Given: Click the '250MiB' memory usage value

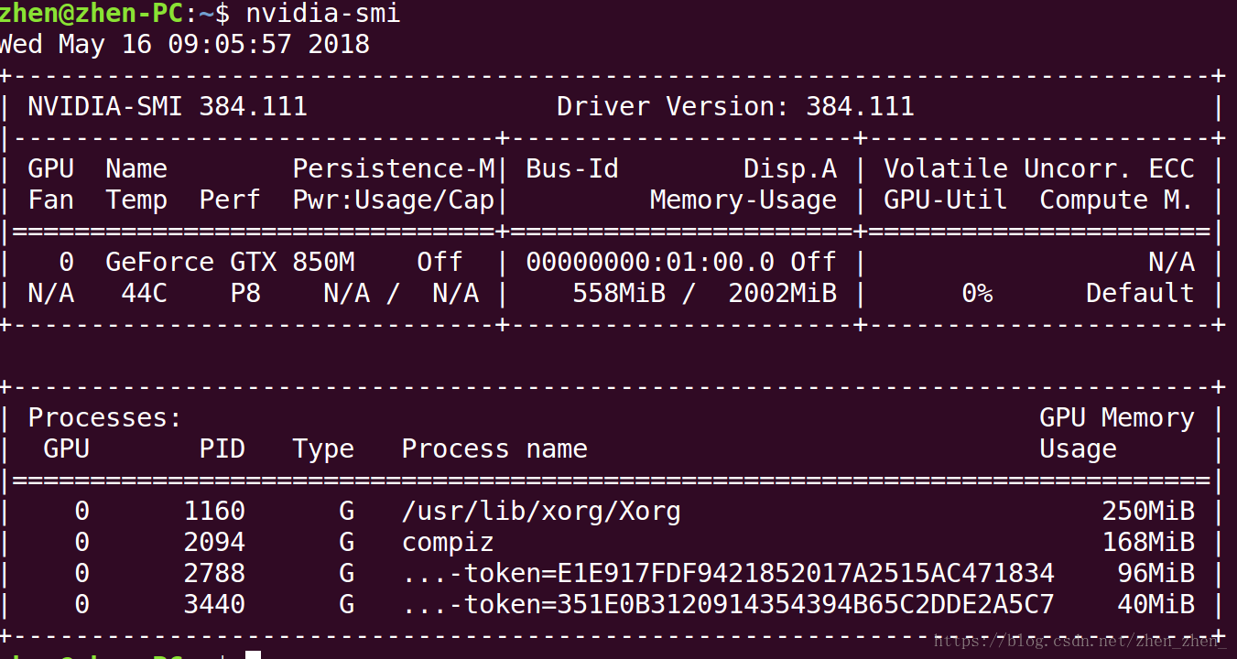Looking at the screenshot, I should [1148, 511].
